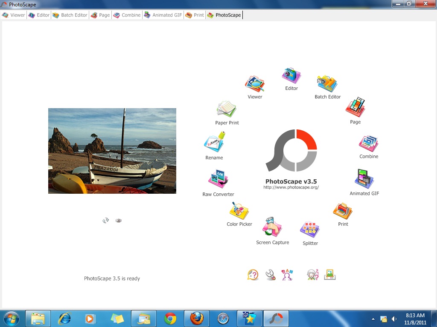Open the Print icon in the circular menu
The height and width of the screenshot is (327, 437).
coord(343,211)
